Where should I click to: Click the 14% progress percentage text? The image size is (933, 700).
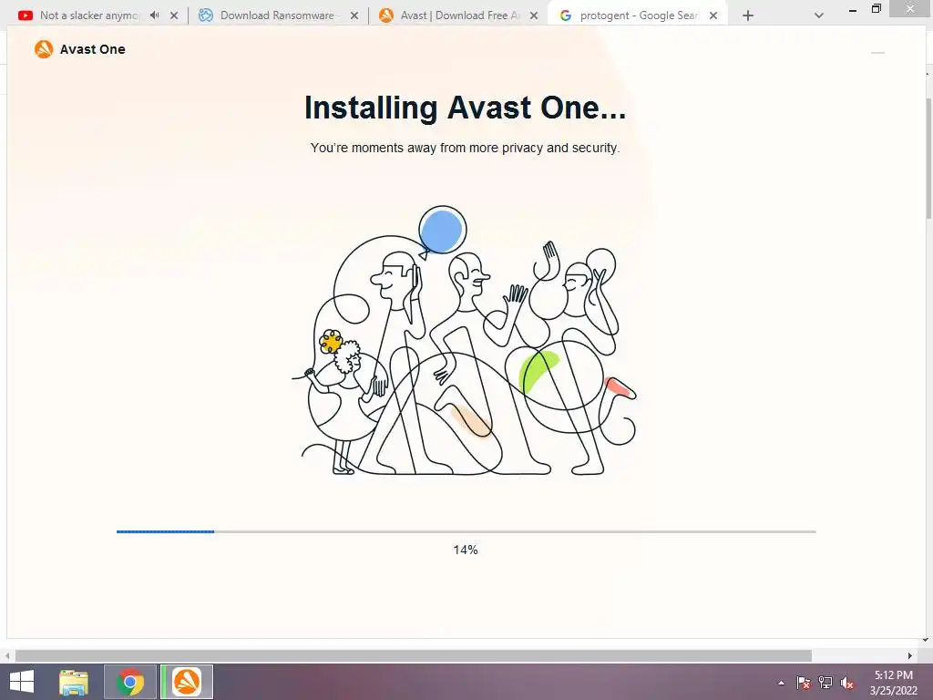[x=466, y=550]
